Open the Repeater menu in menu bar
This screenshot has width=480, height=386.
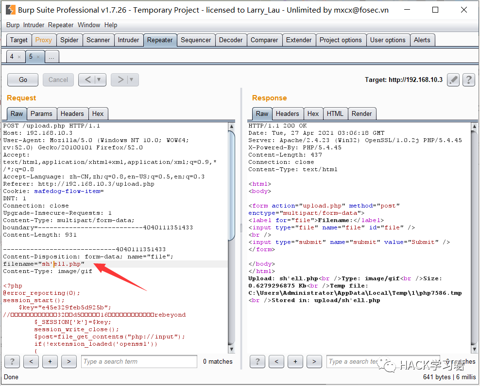pos(61,25)
